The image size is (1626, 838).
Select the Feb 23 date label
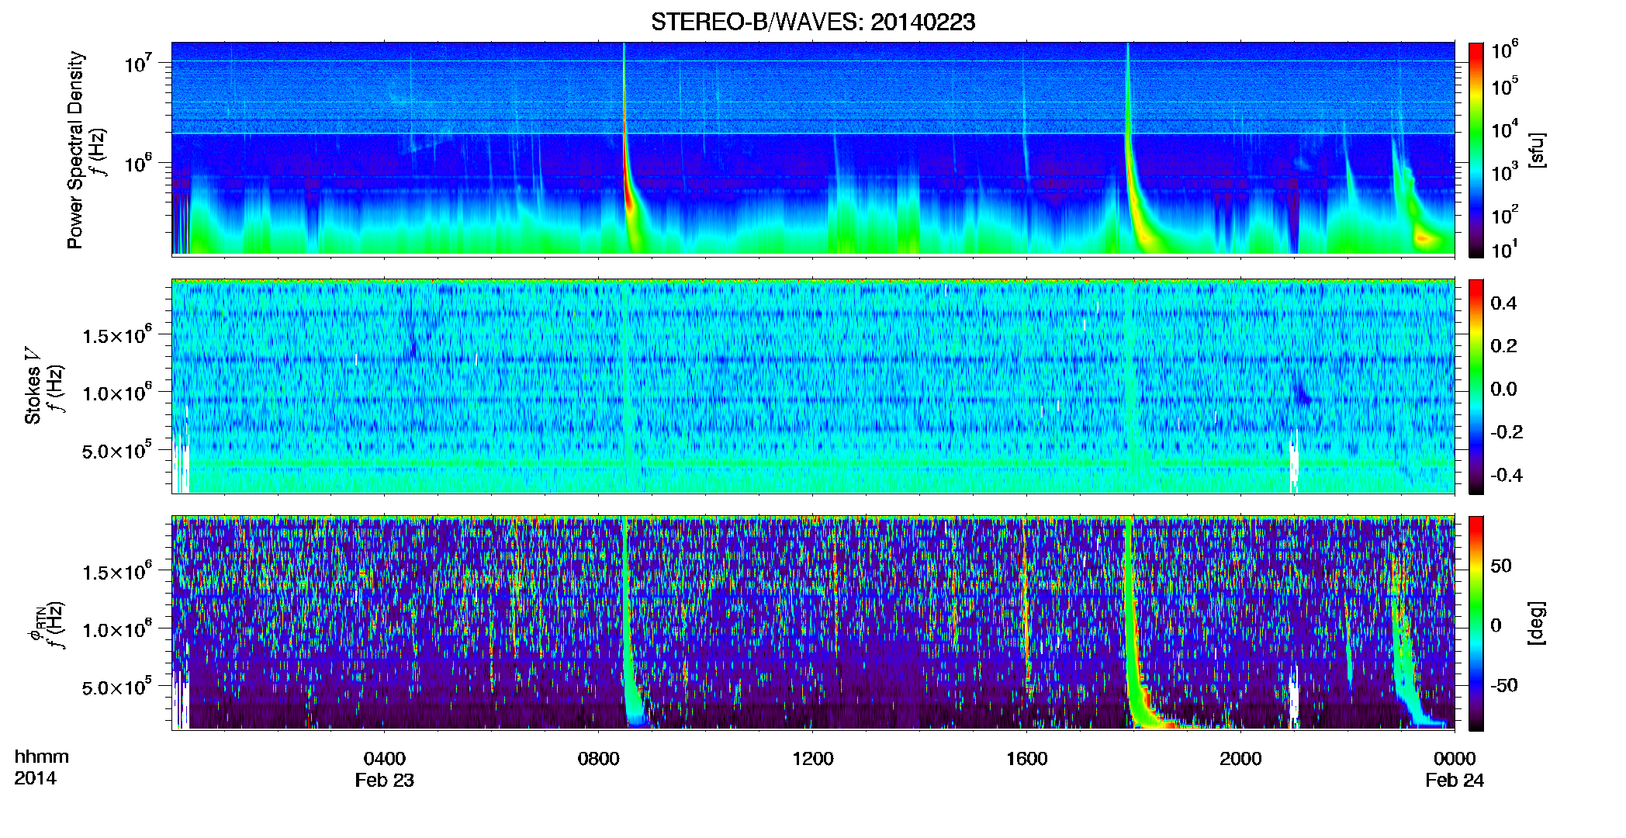[384, 781]
